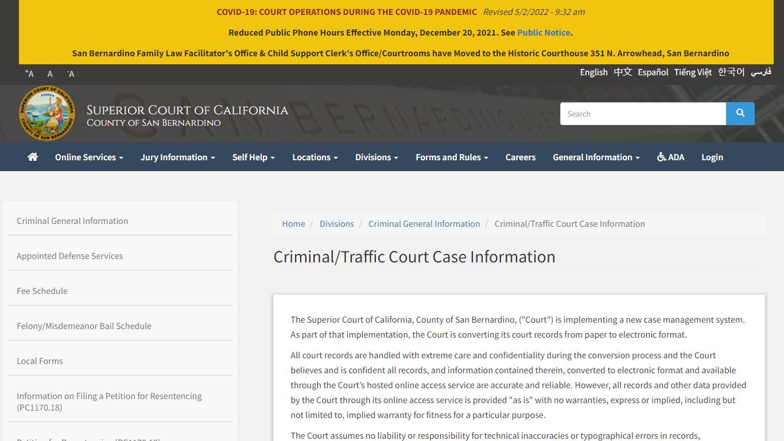Click the magnifier search button
784x441 pixels.
click(740, 114)
